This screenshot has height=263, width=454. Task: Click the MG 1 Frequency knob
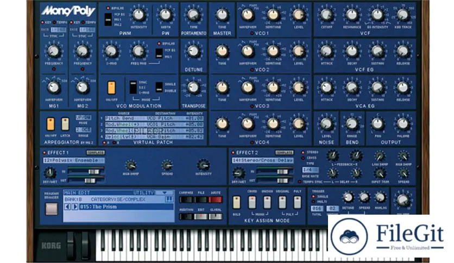pyautogui.click(x=54, y=51)
